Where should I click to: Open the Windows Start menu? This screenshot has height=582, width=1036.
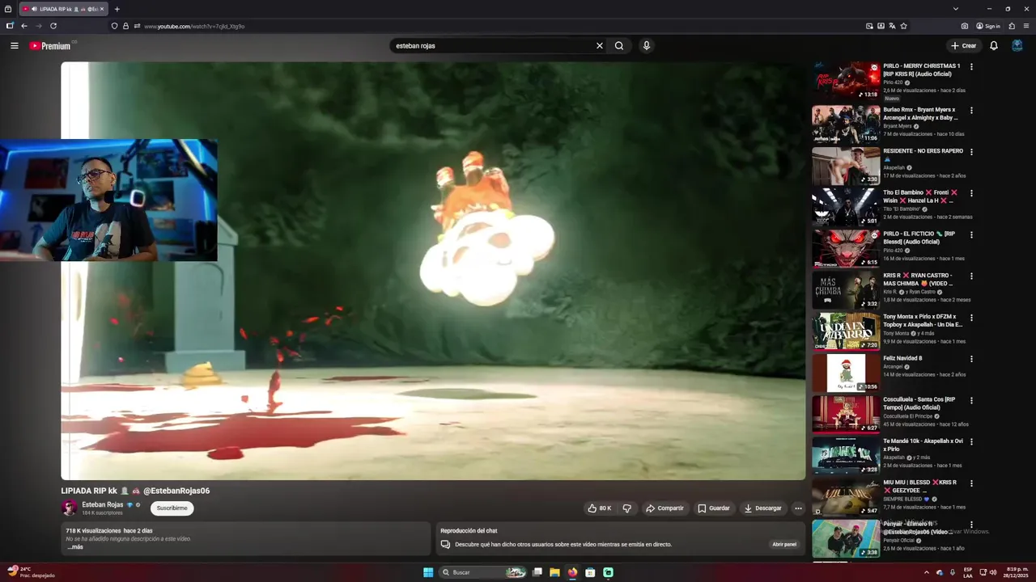tap(428, 572)
